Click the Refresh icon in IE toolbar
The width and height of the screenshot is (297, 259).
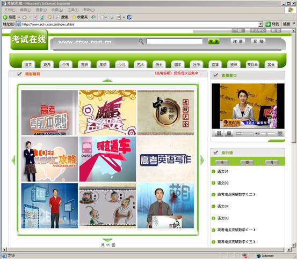(x=42, y=17)
